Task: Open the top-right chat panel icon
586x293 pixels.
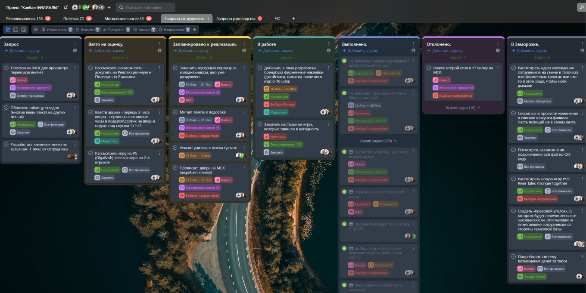Action: [x=581, y=7]
